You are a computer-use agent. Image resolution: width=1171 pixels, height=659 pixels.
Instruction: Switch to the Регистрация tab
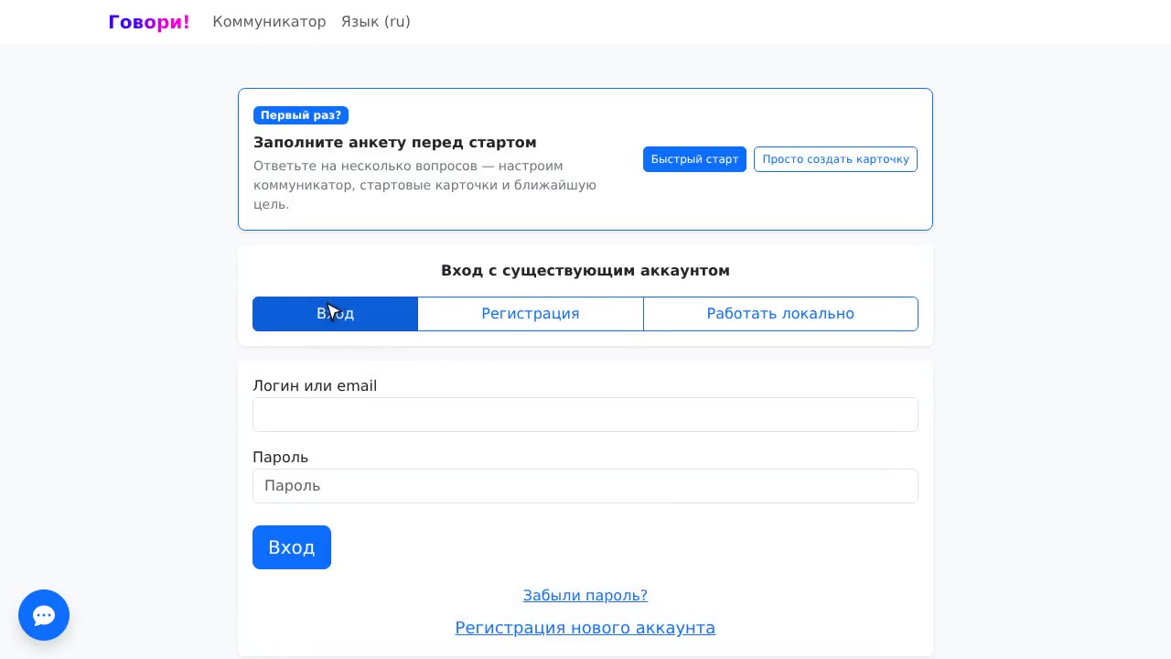tap(531, 314)
